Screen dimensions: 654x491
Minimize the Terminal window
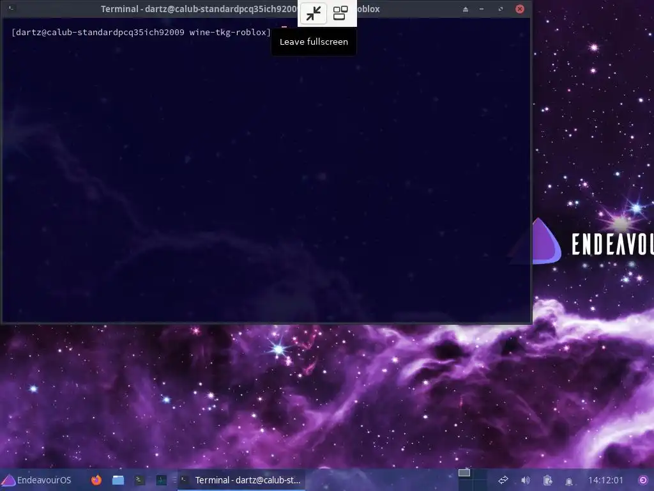pos(482,9)
